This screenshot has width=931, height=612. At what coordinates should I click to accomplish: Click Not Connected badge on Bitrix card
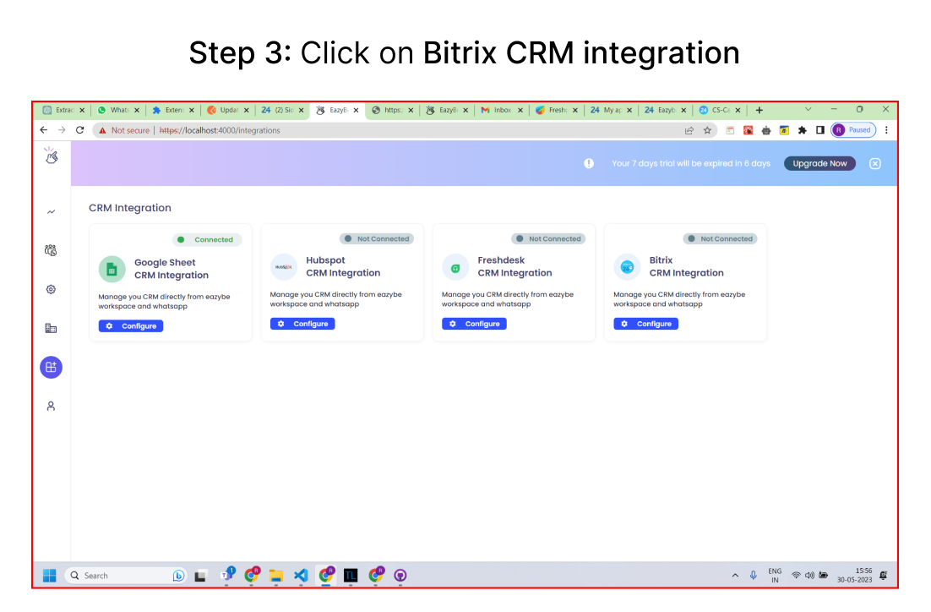pos(721,239)
